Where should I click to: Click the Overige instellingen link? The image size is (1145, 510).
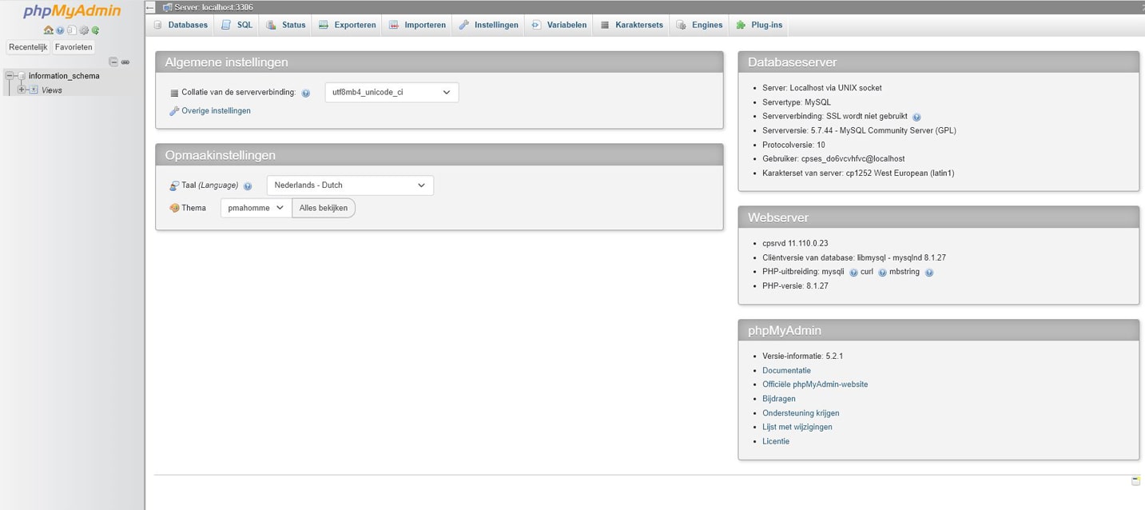click(216, 111)
